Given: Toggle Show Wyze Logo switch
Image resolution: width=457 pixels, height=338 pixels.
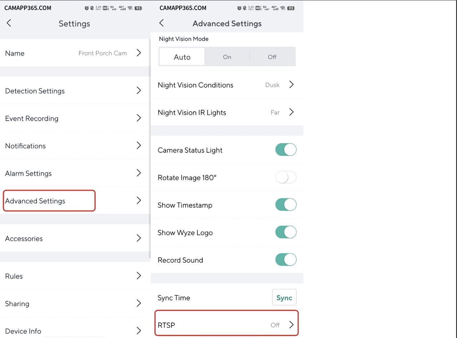Looking at the screenshot, I should (x=286, y=232).
